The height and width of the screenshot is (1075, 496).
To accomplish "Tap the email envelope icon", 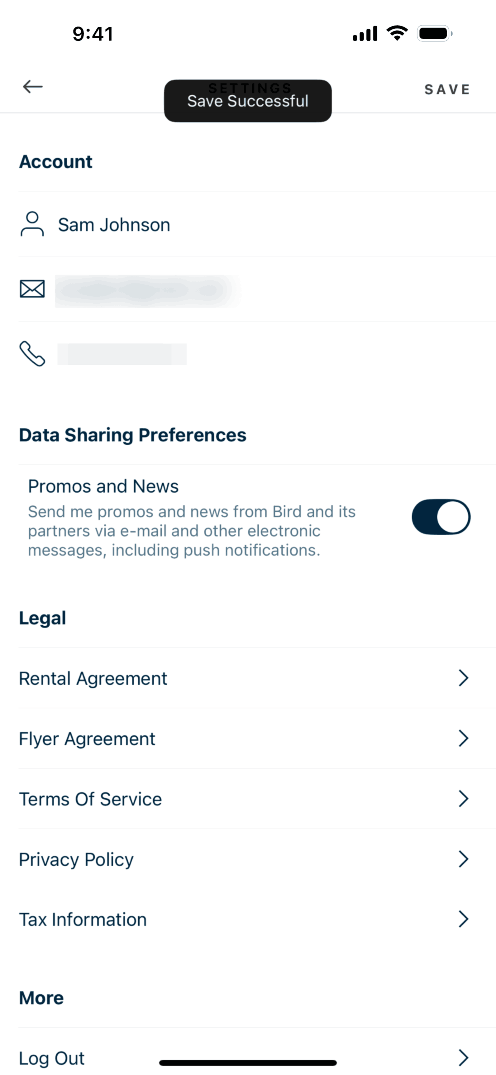I will [x=32, y=289].
